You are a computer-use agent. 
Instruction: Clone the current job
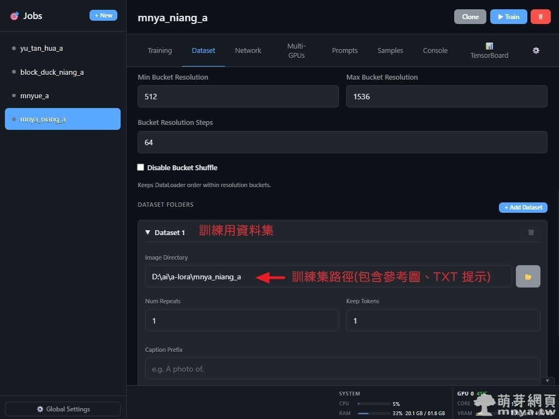470,17
